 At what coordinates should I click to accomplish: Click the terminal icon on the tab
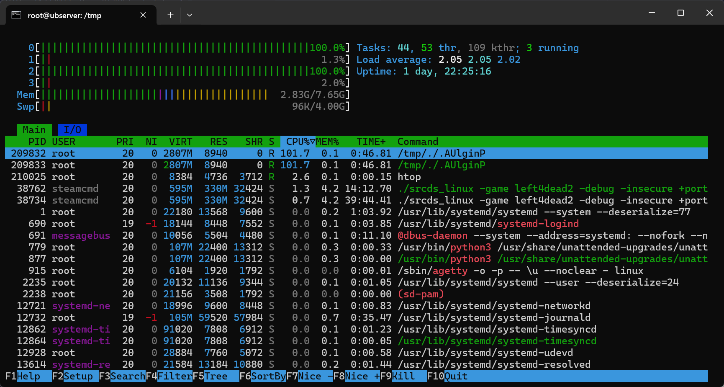16,15
